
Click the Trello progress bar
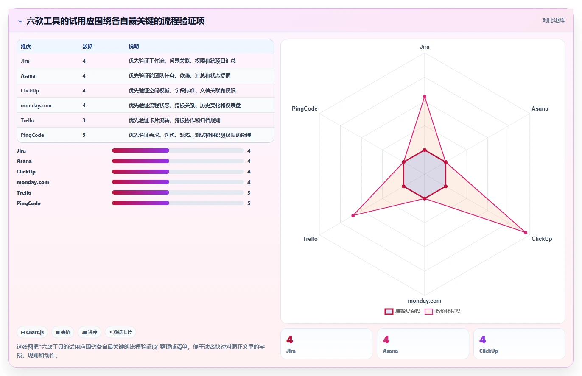(x=178, y=193)
